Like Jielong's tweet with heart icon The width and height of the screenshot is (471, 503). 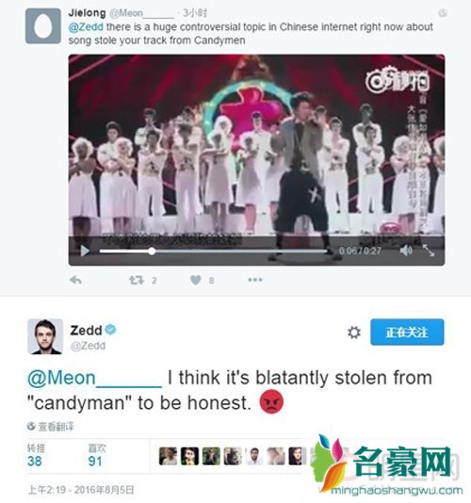[195, 280]
